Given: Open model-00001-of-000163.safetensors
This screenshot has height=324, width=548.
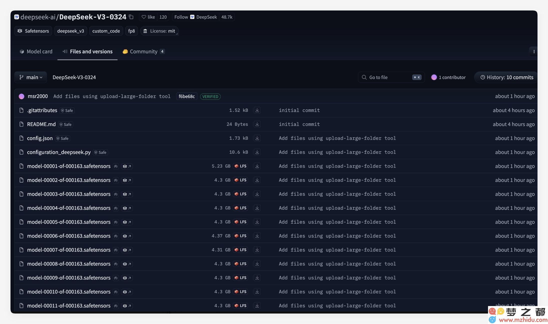Looking at the screenshot, I should pyautogui.click(x=69, y=166).
